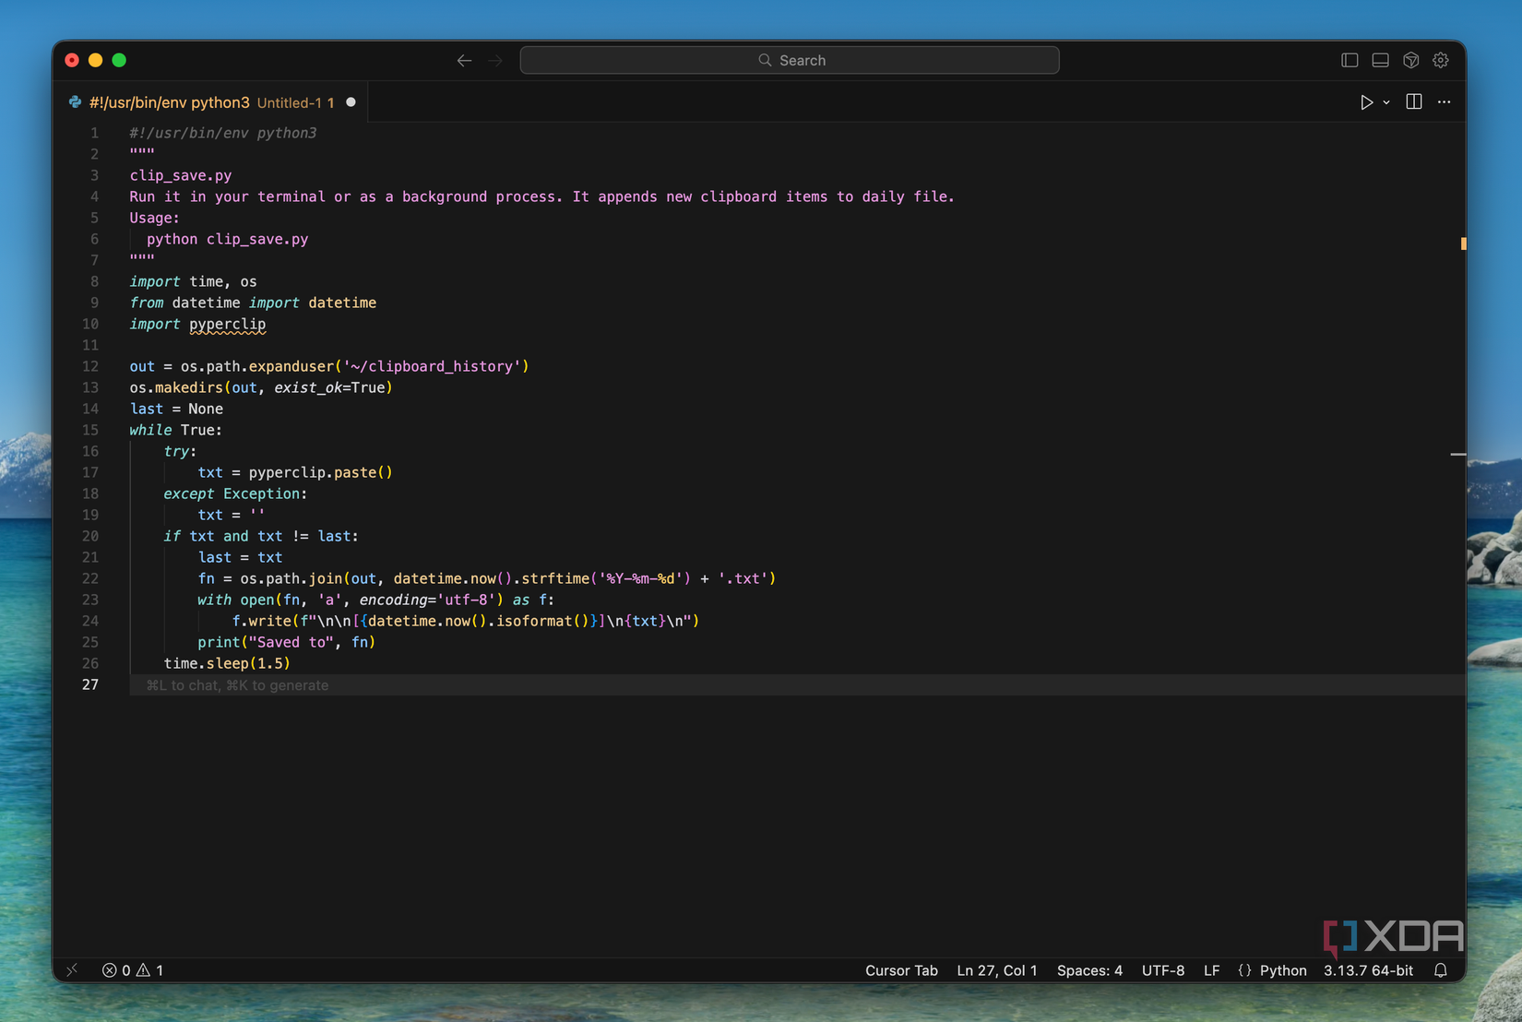This screenshot has height=1022, width=1522.
Task: Click the notifications bell in the status bar
Action: pyautogui.click(x=1441, y=970)
